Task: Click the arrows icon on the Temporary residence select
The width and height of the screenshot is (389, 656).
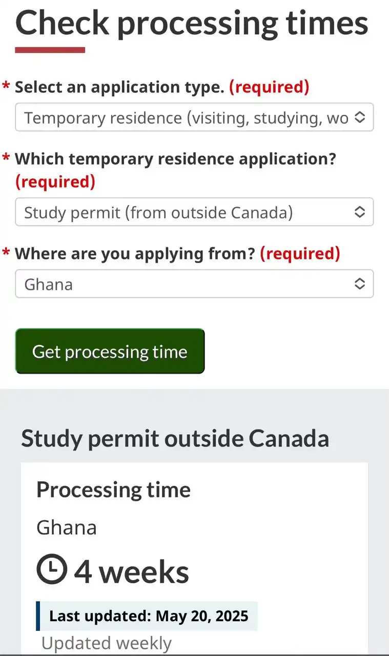Action: 360,117
